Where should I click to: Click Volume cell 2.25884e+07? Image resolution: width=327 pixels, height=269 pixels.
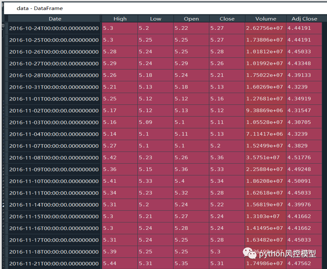(265, 170)
